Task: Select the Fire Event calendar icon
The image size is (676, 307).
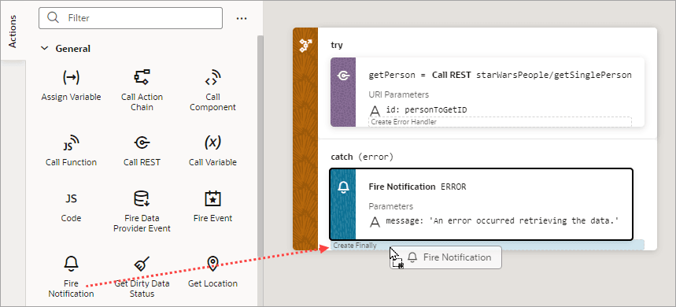Action: tap(212, 199)
